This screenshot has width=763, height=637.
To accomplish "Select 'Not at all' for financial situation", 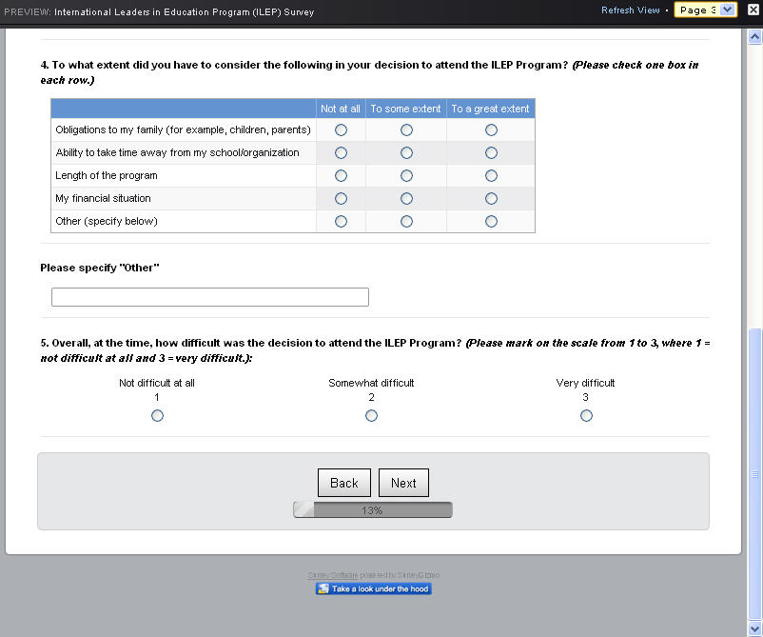I will [x=342, y=199].
